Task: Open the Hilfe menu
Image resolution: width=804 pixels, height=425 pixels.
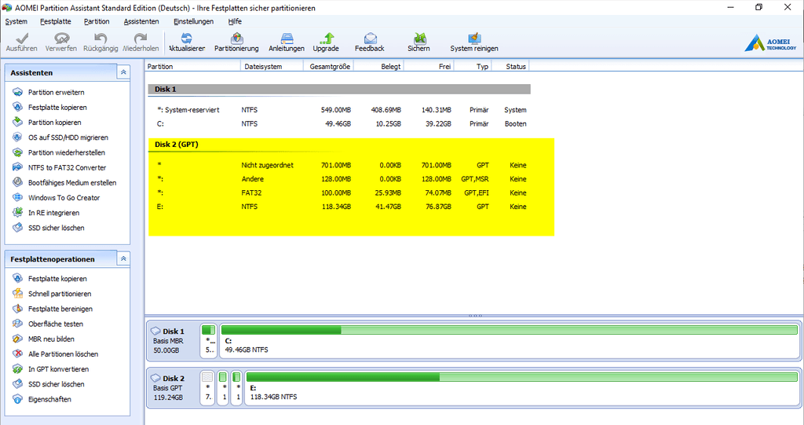Action: 235,21
